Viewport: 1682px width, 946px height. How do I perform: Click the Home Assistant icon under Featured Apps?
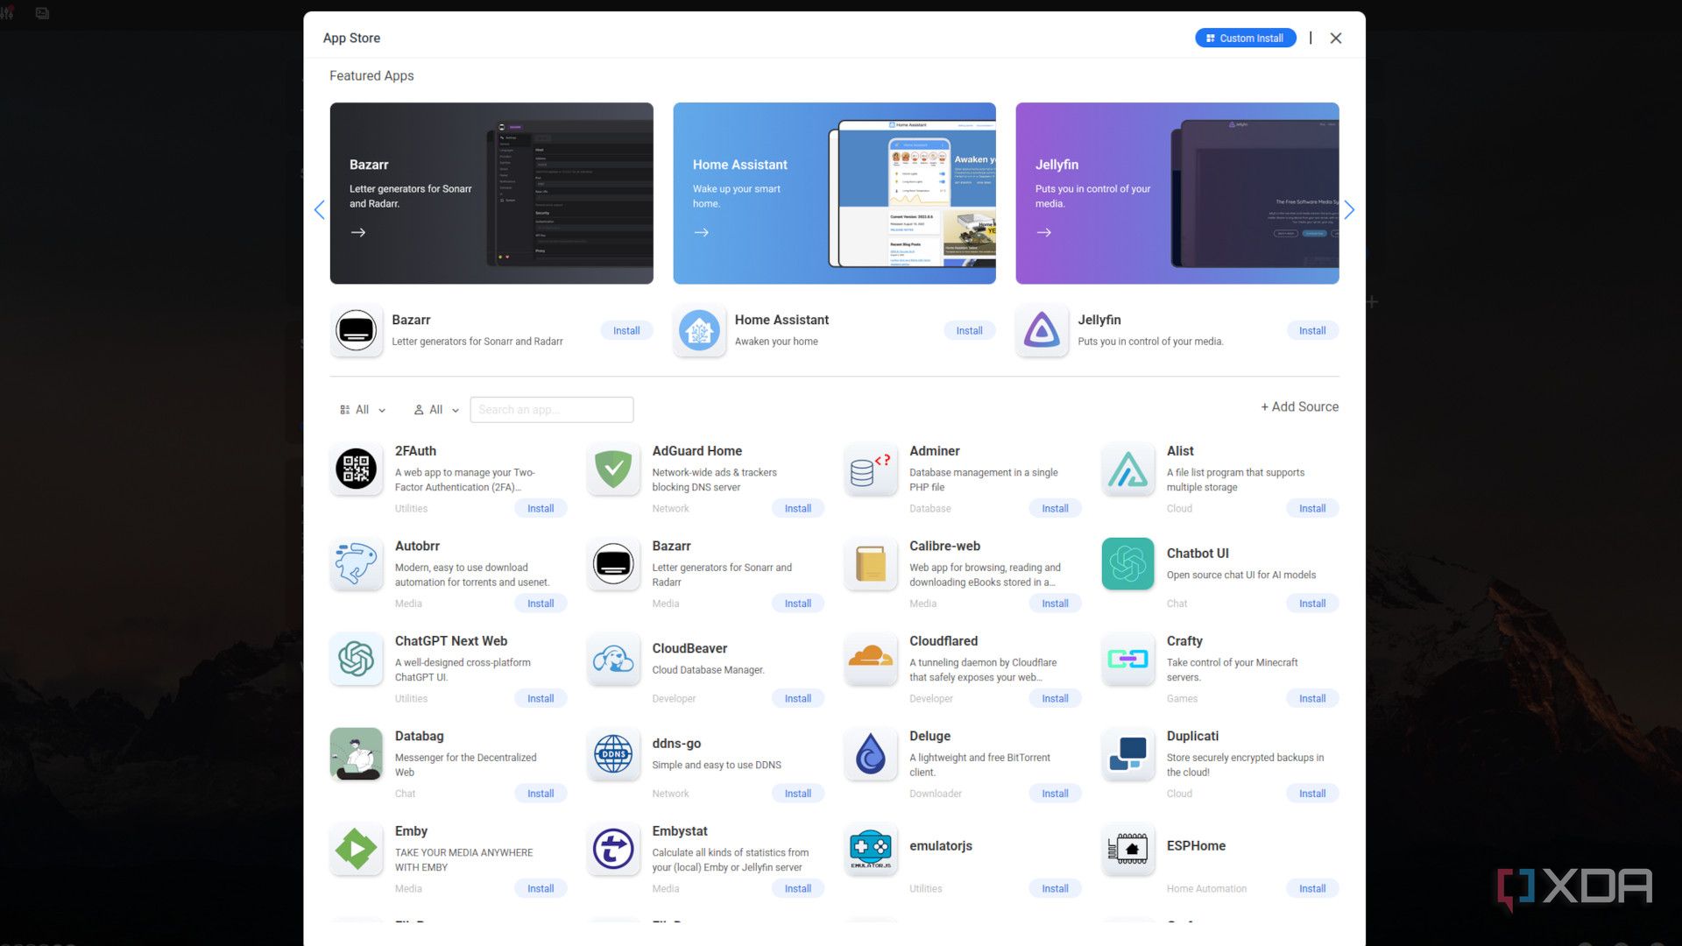[x=699, y=331]
